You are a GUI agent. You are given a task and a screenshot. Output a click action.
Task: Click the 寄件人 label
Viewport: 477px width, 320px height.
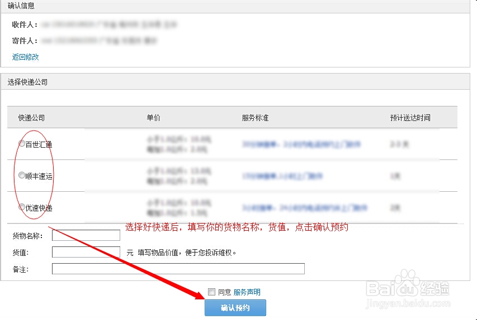25,41
